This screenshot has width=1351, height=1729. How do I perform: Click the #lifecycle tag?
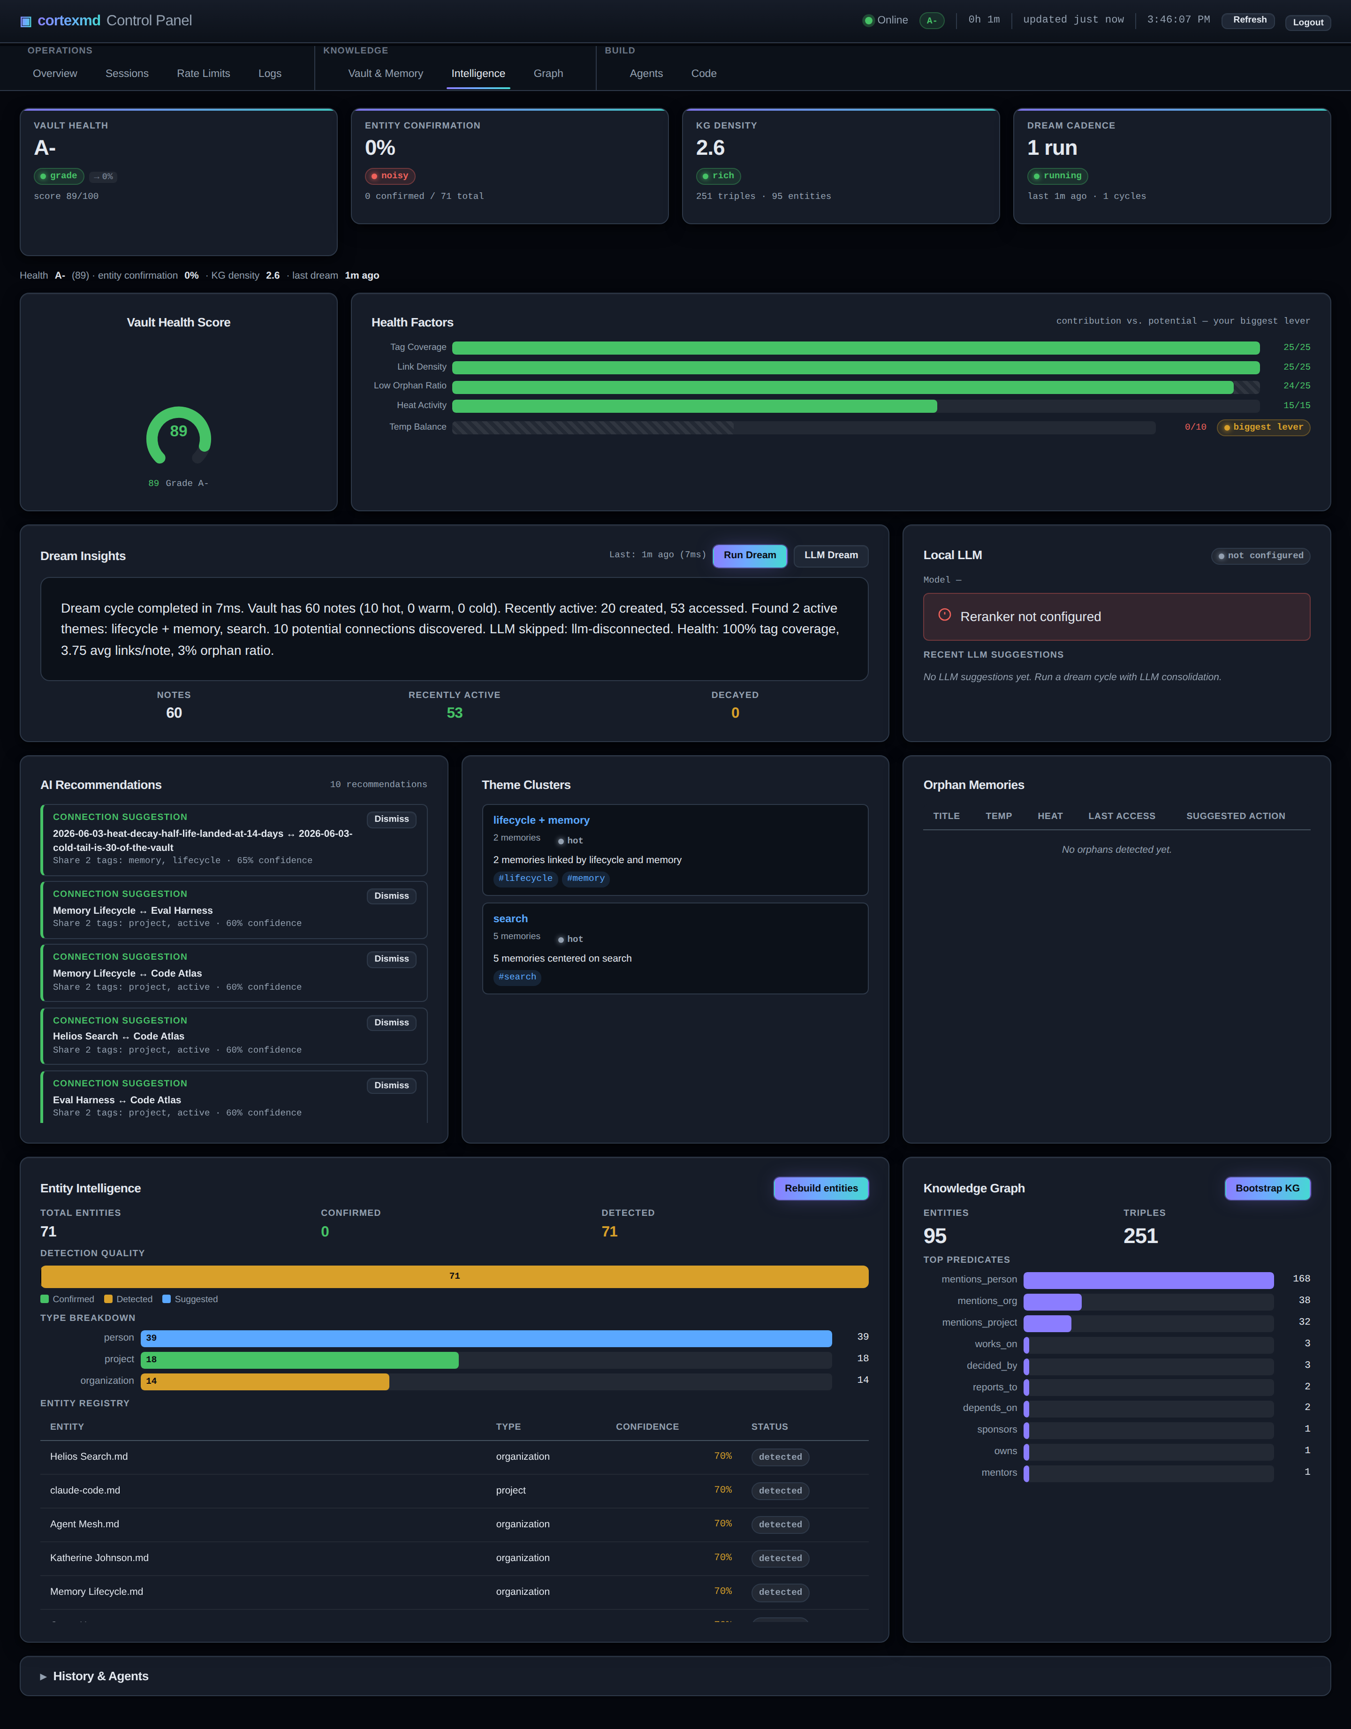click(x=525, y=879)
